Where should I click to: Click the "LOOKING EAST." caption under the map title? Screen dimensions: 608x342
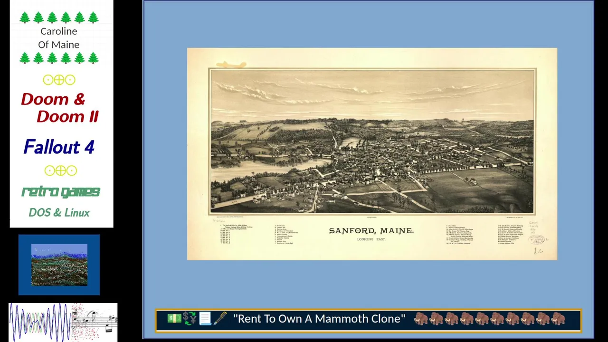coord(371,239)
